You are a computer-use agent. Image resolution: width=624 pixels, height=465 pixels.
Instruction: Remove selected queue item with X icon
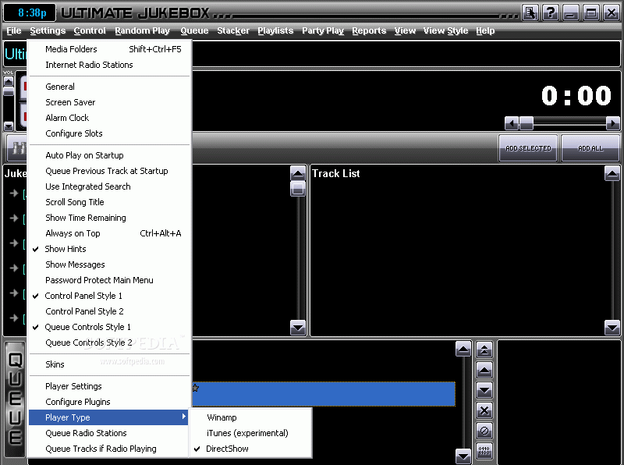point(484,410)
